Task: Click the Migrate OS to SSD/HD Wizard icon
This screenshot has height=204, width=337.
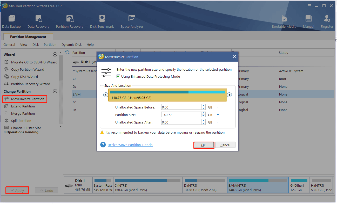Action: [6, 62]
